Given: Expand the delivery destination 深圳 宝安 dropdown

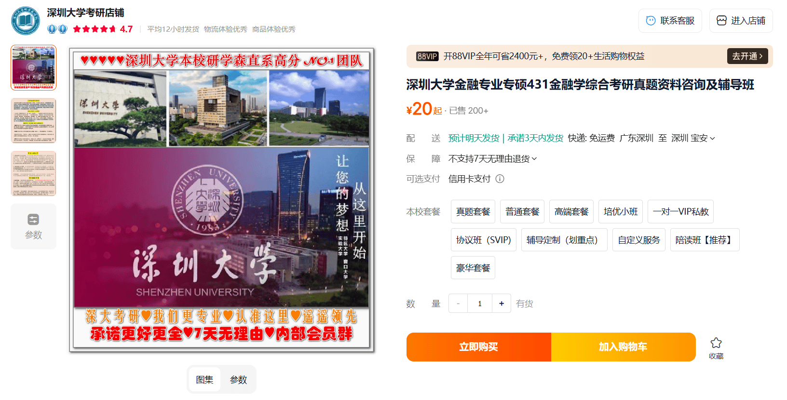Looking at the screenshot, I should coord(693,138).
